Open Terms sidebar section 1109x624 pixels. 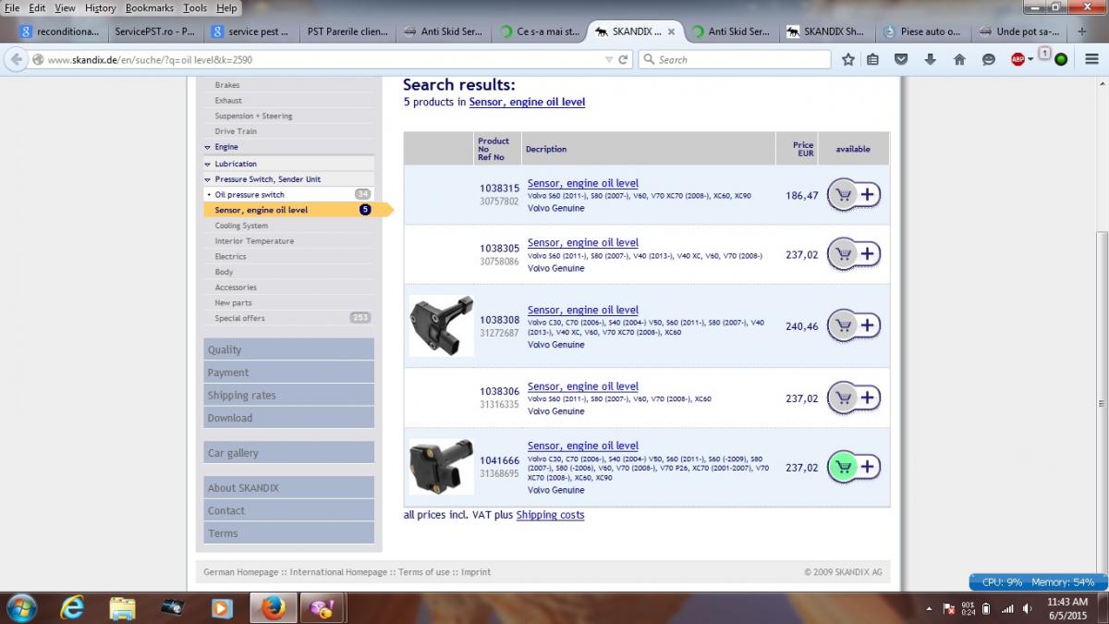(288, 533)
